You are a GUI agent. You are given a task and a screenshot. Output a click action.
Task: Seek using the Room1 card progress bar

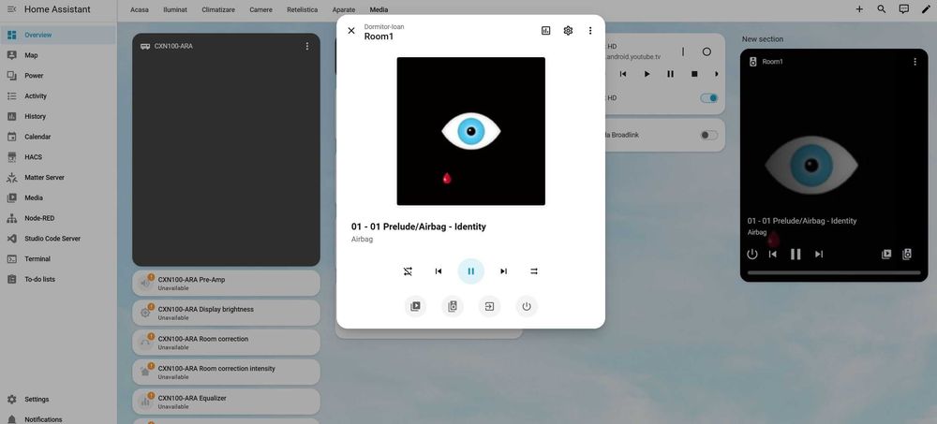point(834,273)
